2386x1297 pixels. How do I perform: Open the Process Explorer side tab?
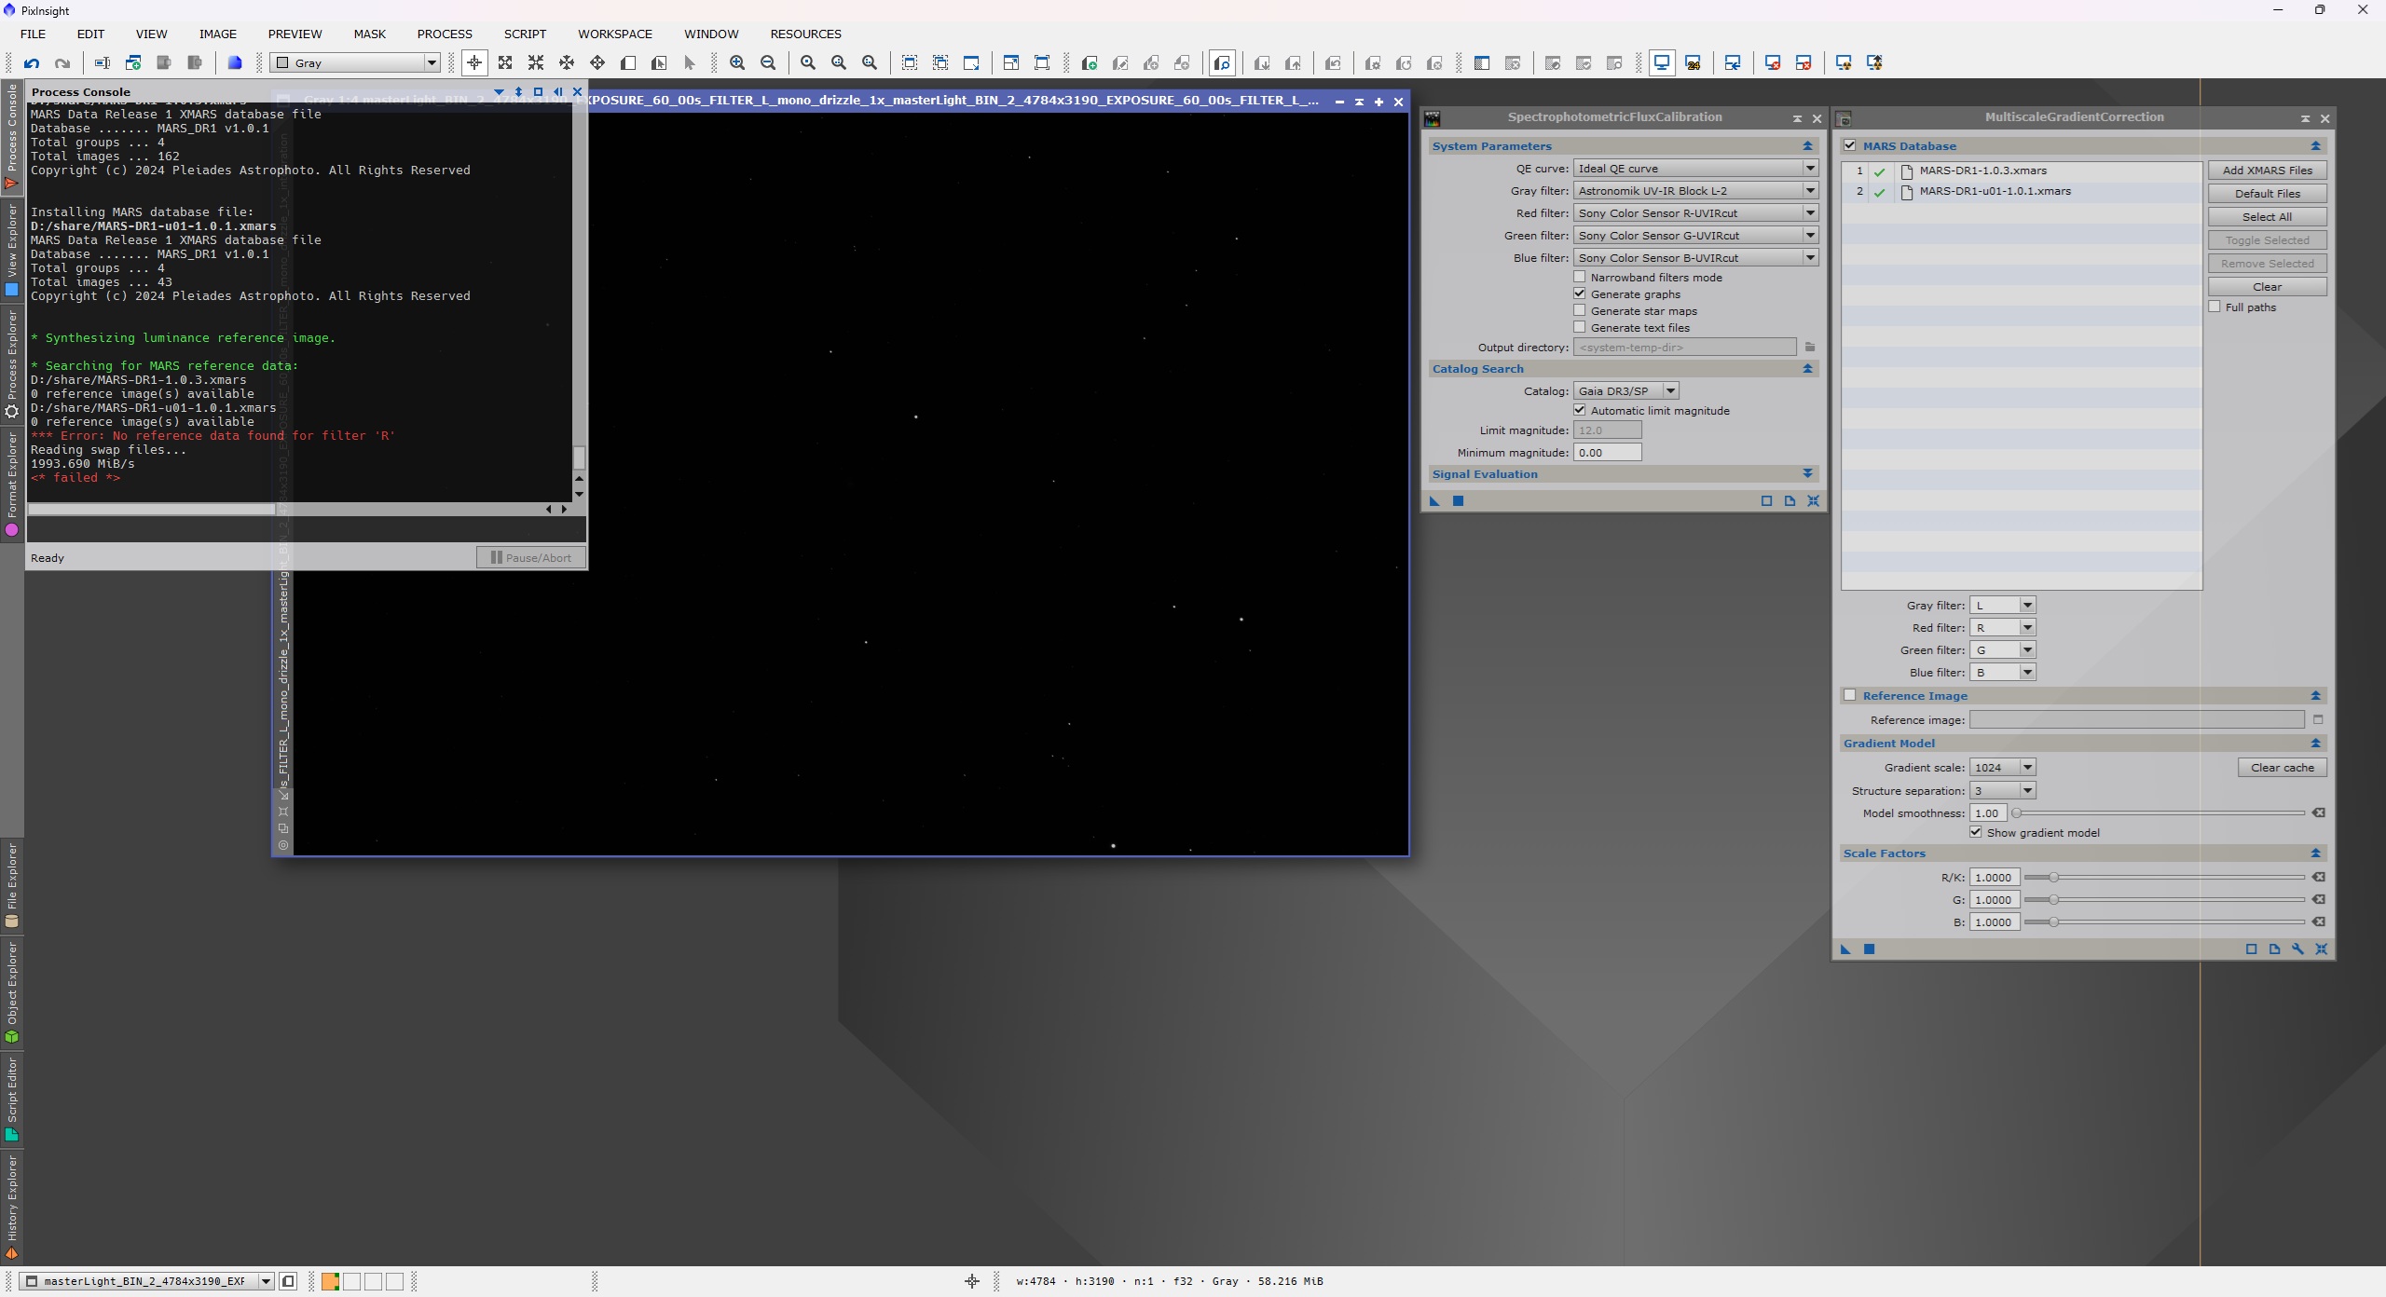pos(11,364)
